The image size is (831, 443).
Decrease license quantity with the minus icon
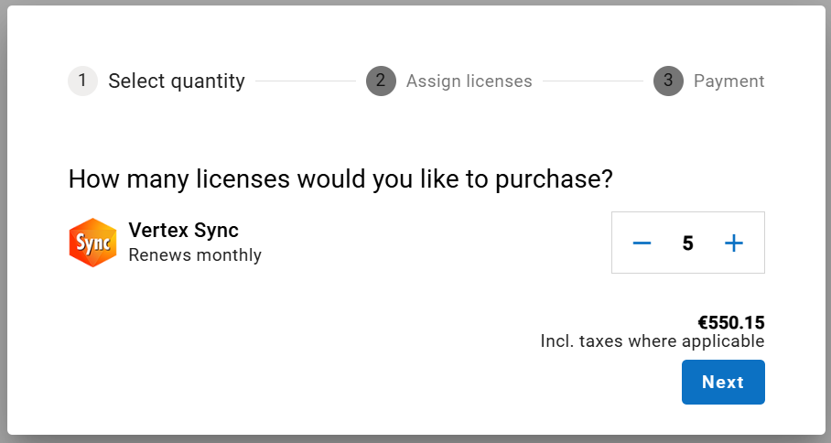click(x=642, y=243)
